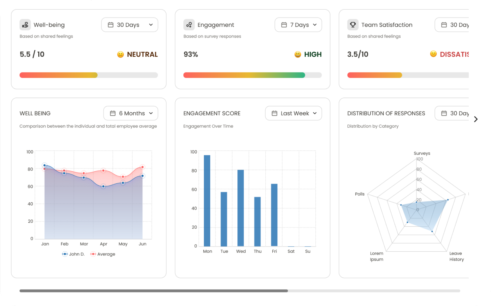This screenshot has width=491, height=306.
Task: Click calendar icon in Last Week selector
Action: 274,113
